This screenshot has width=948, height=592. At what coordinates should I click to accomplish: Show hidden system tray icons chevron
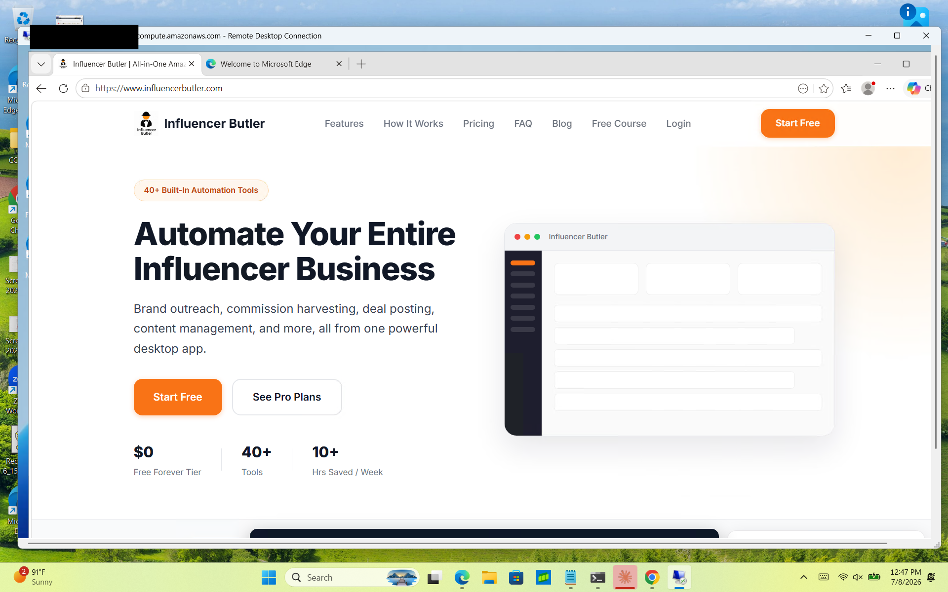804,577
